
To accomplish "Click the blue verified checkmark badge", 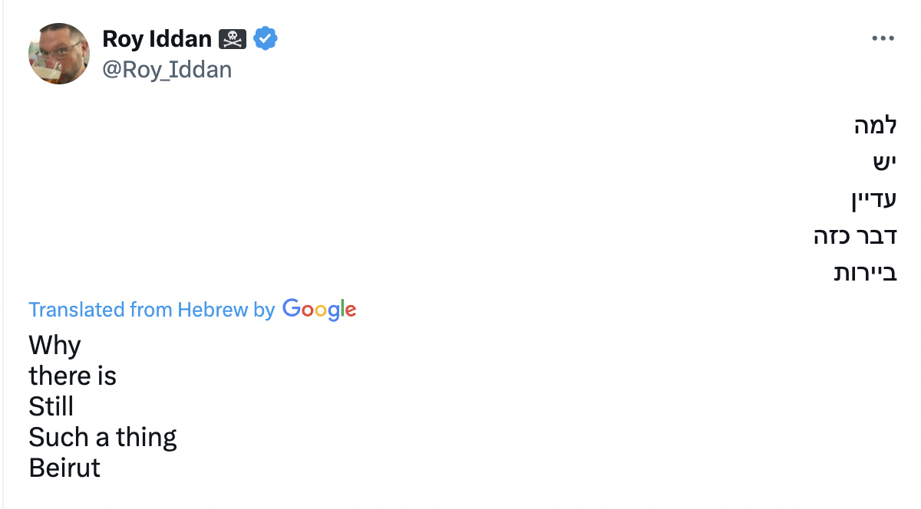I will 266,38.
